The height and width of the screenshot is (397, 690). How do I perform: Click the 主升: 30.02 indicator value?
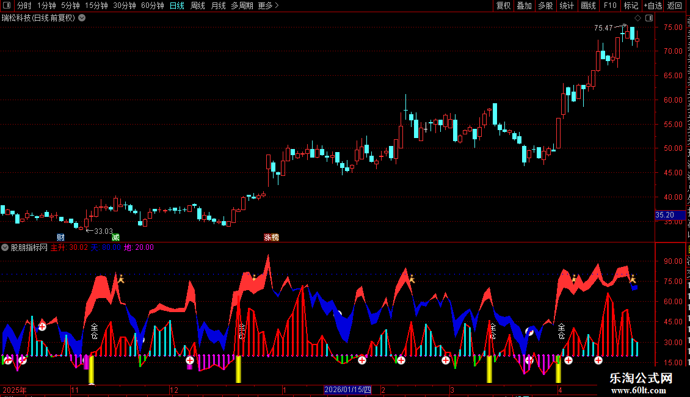click(x=69, y=247)
